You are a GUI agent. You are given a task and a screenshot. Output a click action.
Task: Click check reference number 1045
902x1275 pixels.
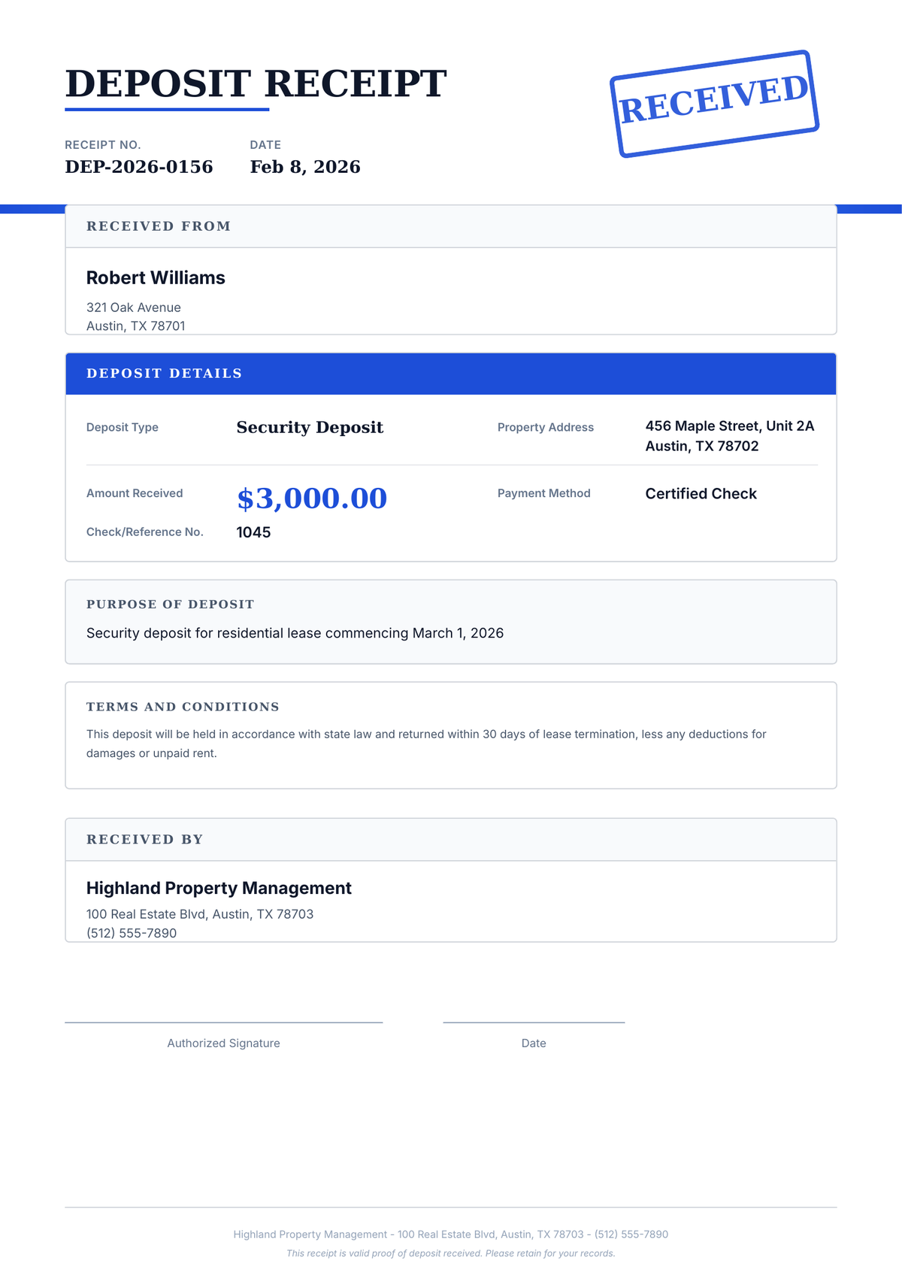pos(253,532)
